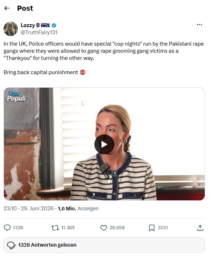Bookmark the post with the bookmark icon
This screenshot has width=209, height=257.
(152, 228)
